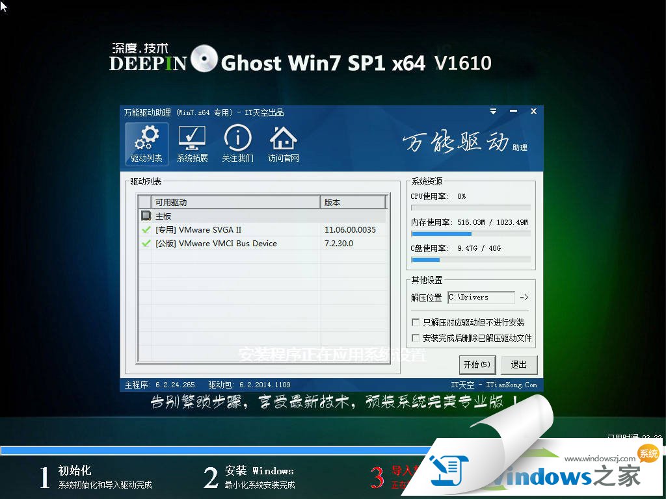Click the C盘使用率 progress bar

(x=471, y=259)
